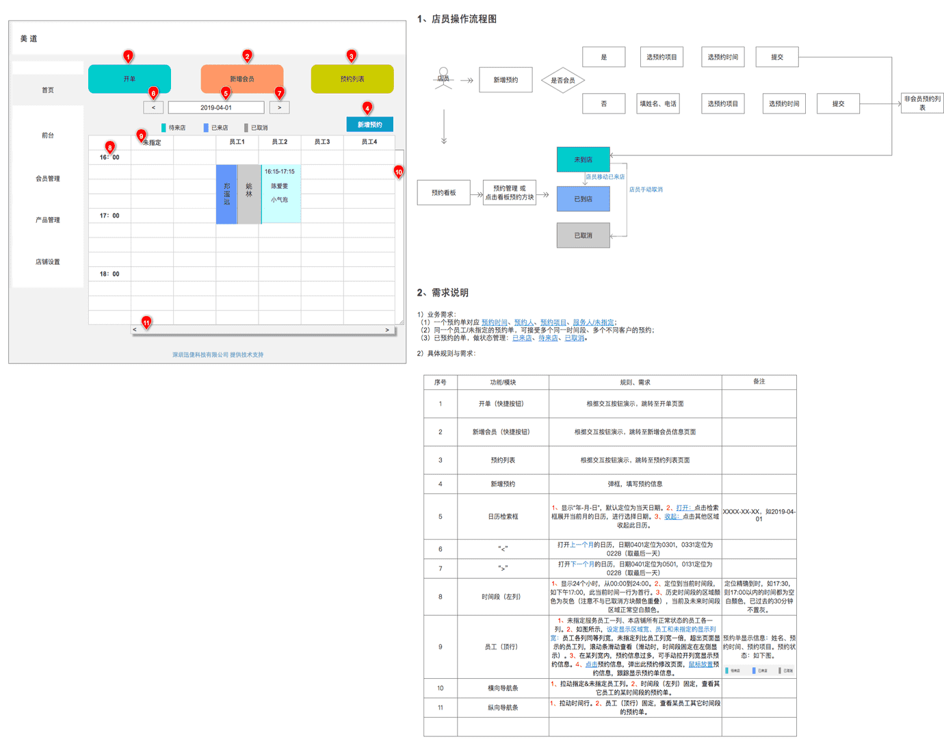Click left arrow of horizontal navigation bar
This screenshot has height=739, width=944.
(x=135, y=330)
